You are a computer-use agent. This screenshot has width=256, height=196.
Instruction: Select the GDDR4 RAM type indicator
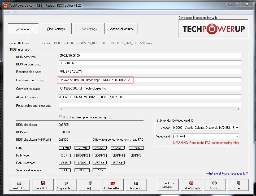point(118,155)
